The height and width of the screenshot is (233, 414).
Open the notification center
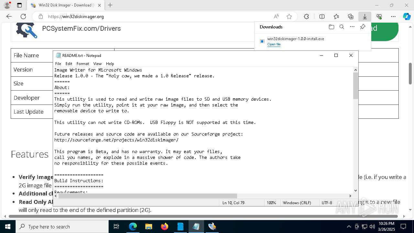403,227
